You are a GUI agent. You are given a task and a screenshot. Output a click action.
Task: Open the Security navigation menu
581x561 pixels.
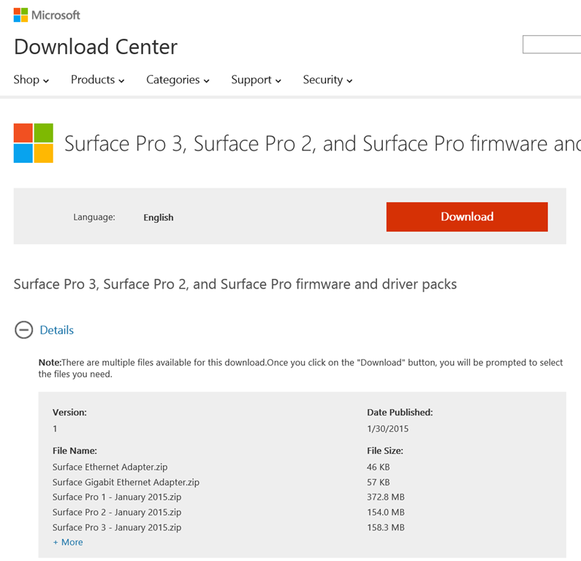327,80
